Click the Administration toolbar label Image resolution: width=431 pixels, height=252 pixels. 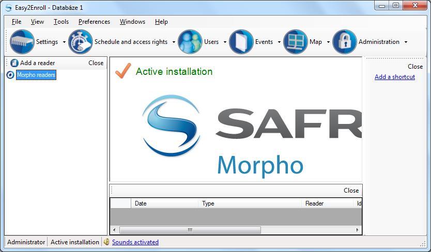click(379, 42)
